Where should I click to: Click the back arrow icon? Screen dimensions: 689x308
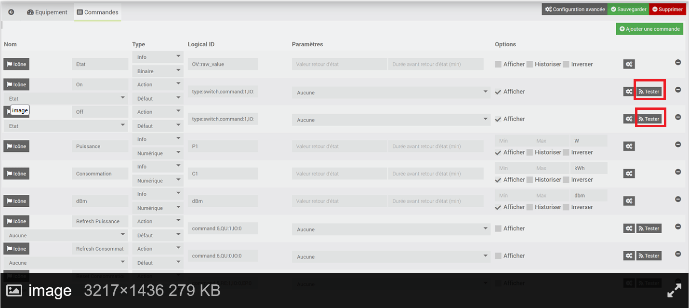[11, 12]
